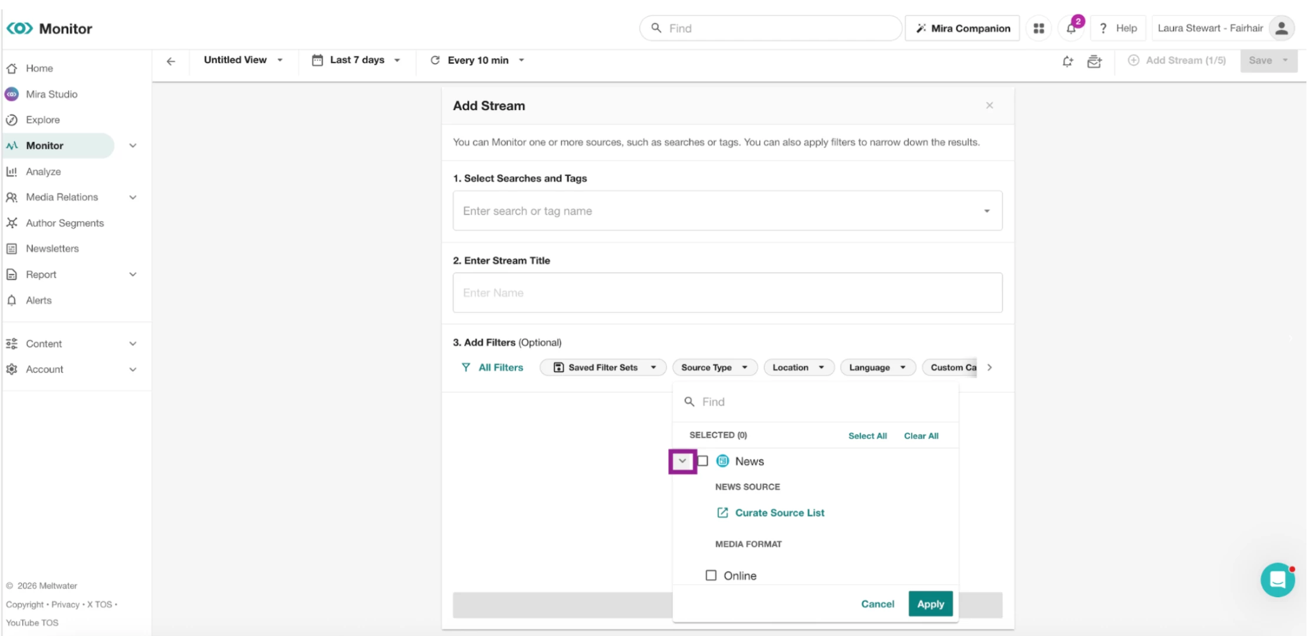Image resolution: width=1307 pixels, height=636 pixels.
Task: Click the top Find search field
Action: pos(771,28)
